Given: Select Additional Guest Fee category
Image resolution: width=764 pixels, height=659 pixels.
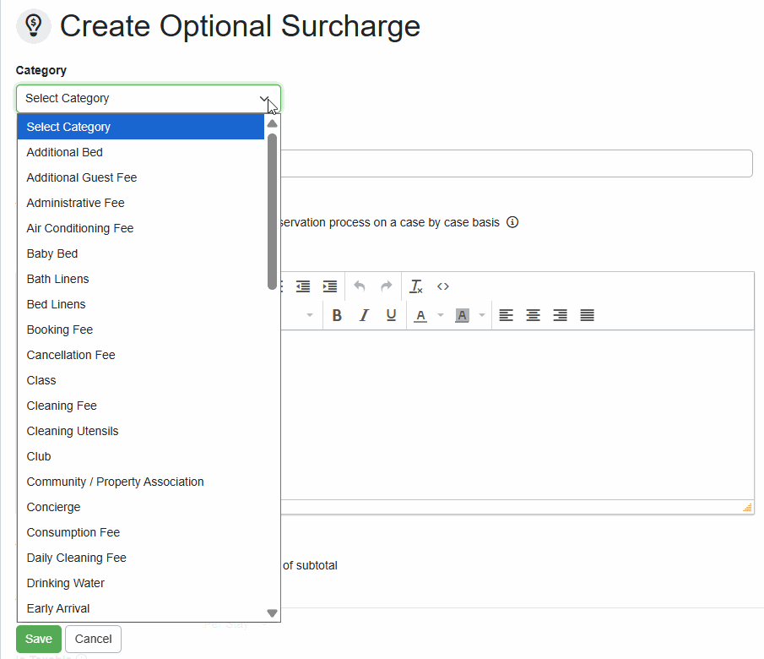Looking at the screenshot, I should point(141,177).
